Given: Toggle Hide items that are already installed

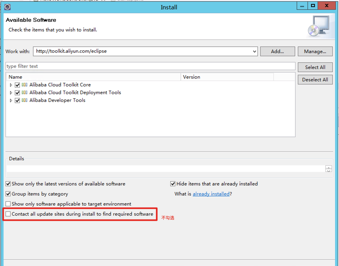Looking at the screenshot, I should point(173,184).
